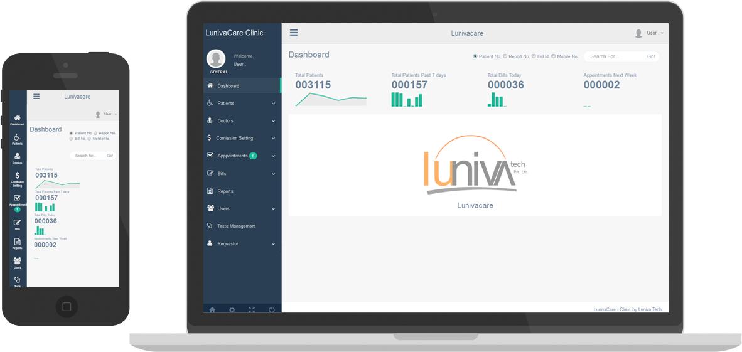Select Mobile No. radio on phone
742x352 pixels.
tap(89, 139)
